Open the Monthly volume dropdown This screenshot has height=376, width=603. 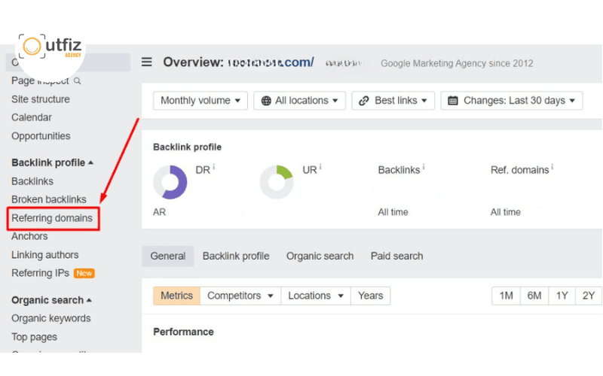(x=200, y=101)
